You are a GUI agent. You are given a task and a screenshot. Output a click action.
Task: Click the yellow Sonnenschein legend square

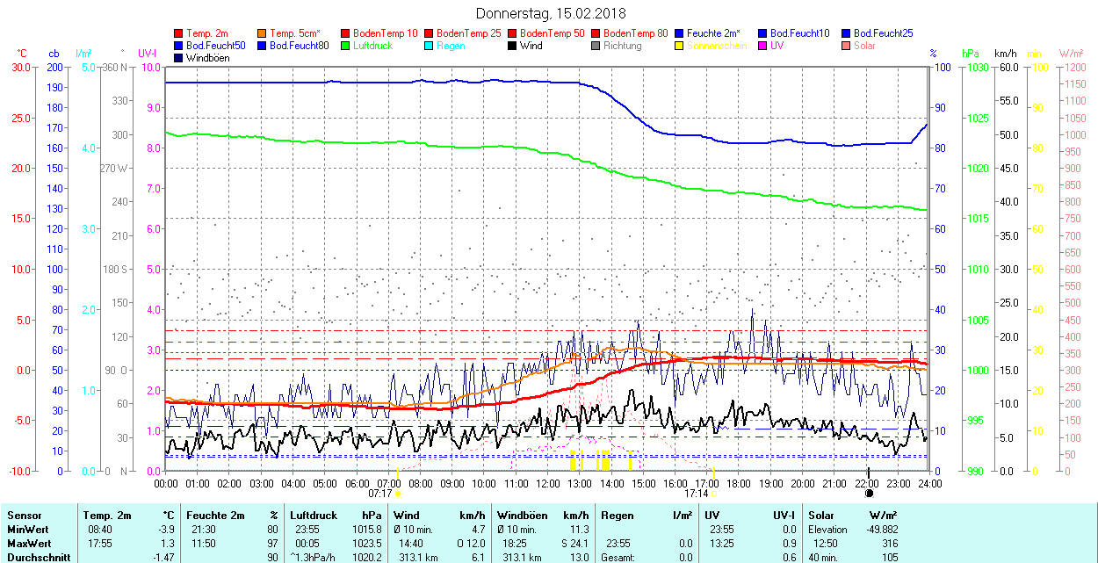coord(680,46)
